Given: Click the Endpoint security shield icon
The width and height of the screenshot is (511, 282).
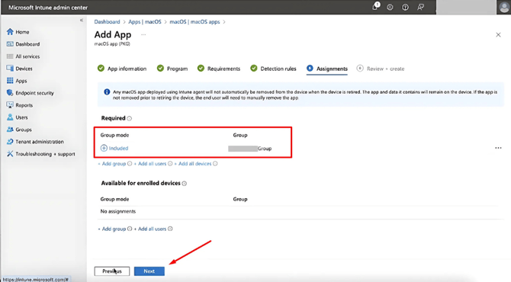Looking at the screenshot, I should point(10,93).
